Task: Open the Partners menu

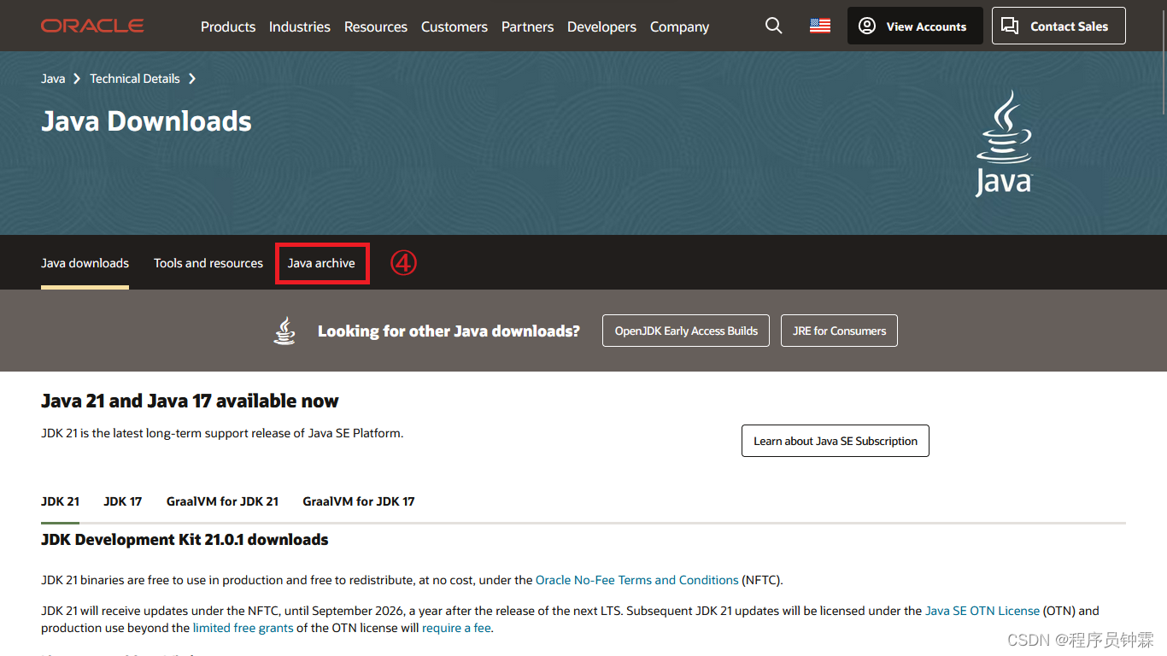Action: tap(527, 26)
